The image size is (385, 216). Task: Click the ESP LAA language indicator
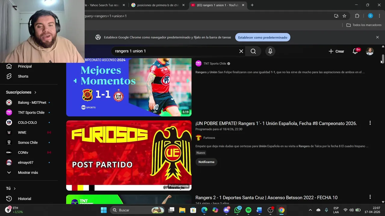[336, 210]
